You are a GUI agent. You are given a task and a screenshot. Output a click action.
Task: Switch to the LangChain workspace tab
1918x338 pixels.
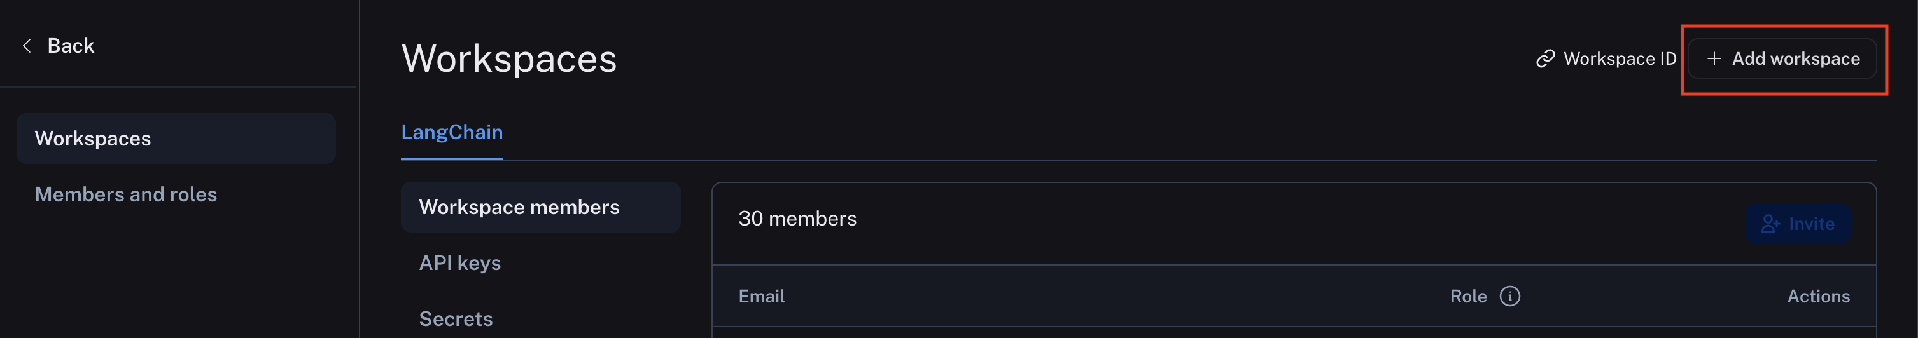pyautogui.click(x=452, y=132)
